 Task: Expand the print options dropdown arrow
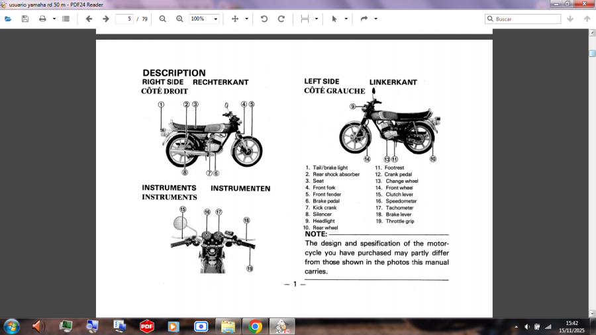coord(54,19)
